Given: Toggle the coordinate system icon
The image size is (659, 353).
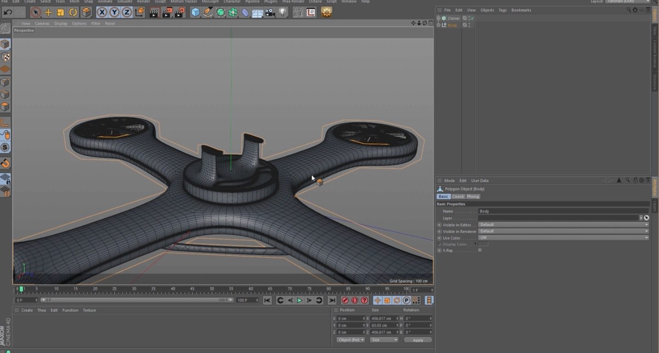Looking at the screenshot, I should [140, 12].
